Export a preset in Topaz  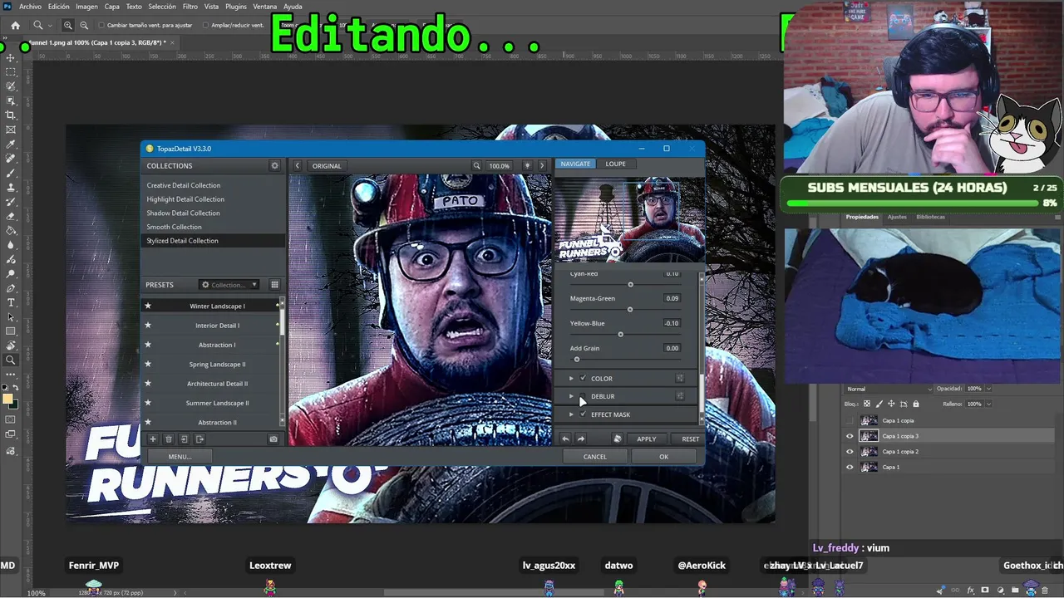click(x=199, y=439)
